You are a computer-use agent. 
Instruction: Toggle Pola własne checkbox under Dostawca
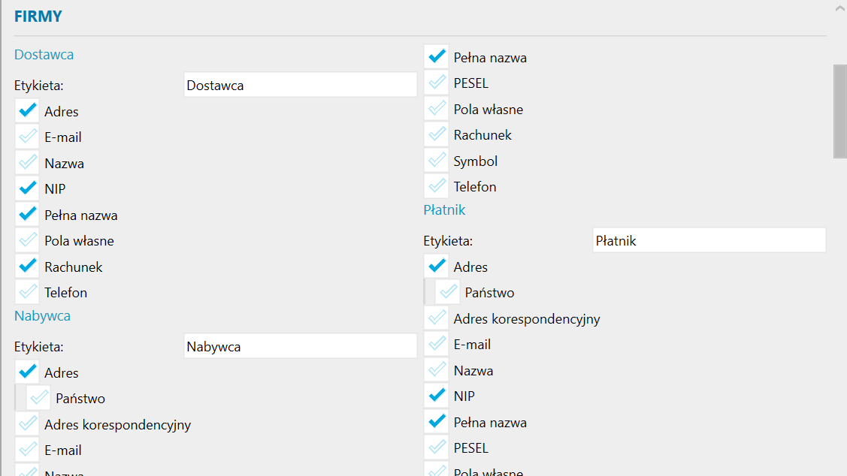28,241
